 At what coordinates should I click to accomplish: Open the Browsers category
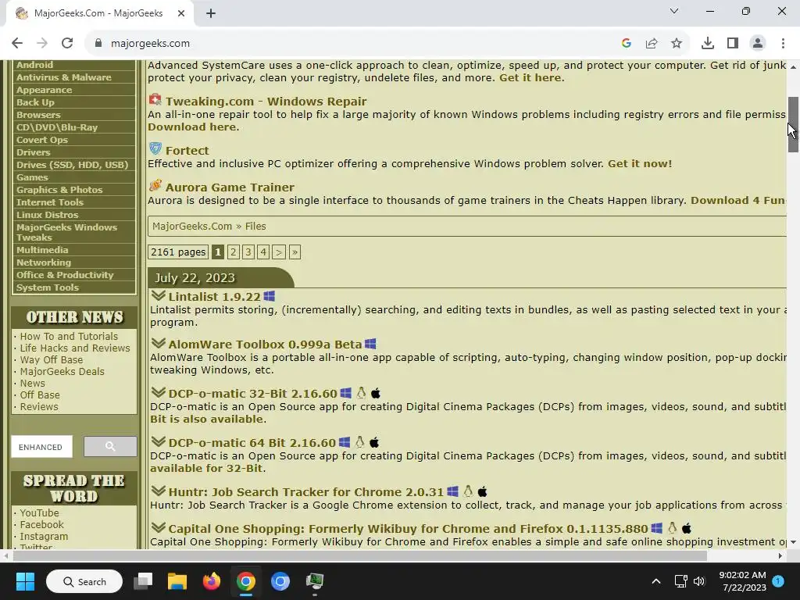pyautogui.click(x=38, y=115)
